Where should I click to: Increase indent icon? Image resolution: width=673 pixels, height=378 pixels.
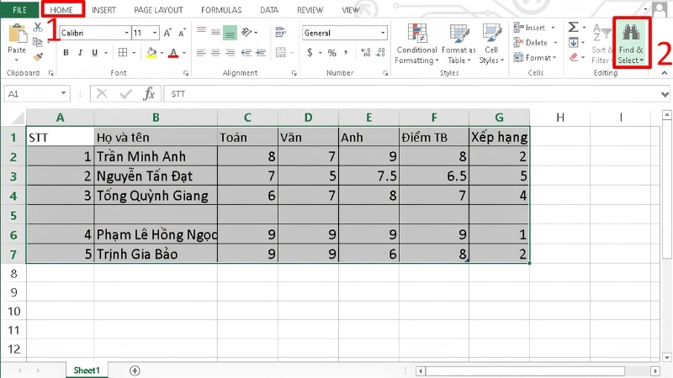261,53
